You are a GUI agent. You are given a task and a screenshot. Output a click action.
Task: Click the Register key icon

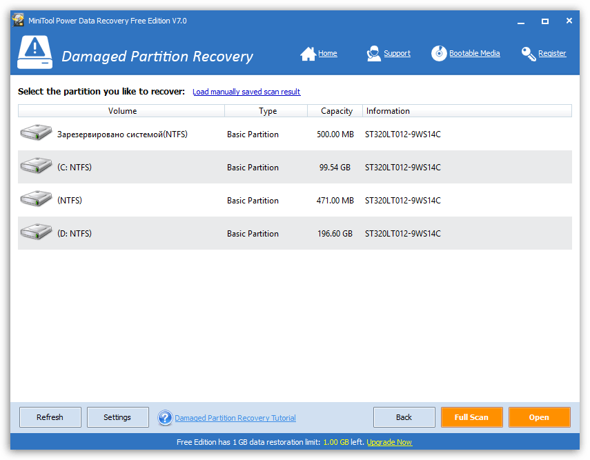(529, 54)
